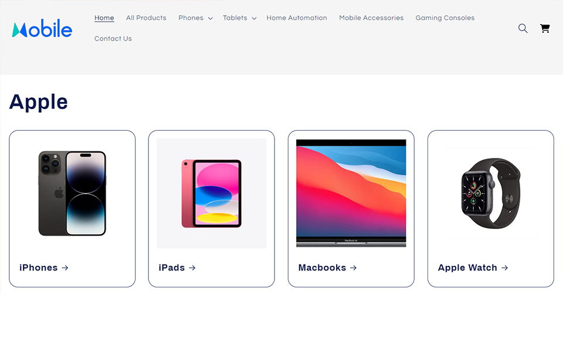The width and height of the screenshot is (563, 352).
Task: Click the arrow next to iPhones
Action: (x=65, y=268)
